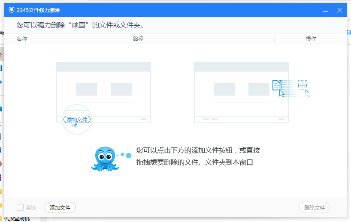Click the 删除文件 button
This screenshot has width=351, height=222.
[314, 208]
